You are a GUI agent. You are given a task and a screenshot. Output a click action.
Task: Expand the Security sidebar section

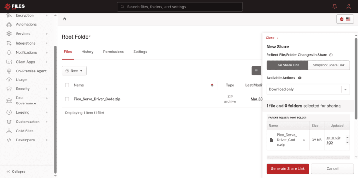[x=23, y=89]
